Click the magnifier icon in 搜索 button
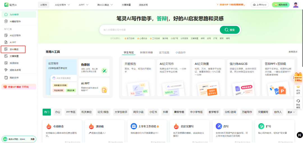The image size is (303, 143). tap(226, 30)
